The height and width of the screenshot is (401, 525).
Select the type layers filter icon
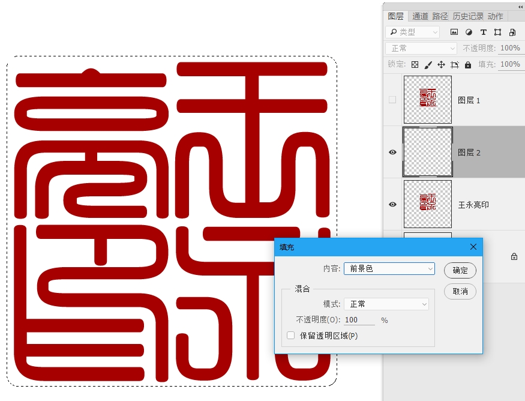(x=484, y=32)
